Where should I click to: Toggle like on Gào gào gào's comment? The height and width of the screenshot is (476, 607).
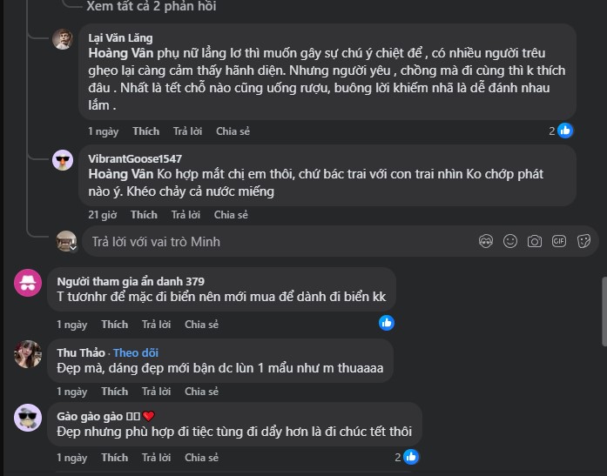[114, 458]
